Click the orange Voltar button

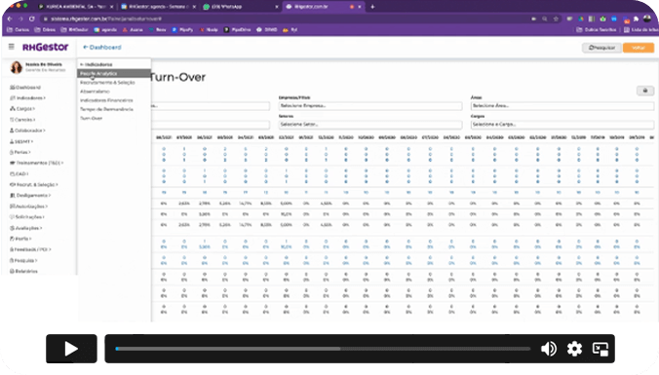click(x=638, y=48)
